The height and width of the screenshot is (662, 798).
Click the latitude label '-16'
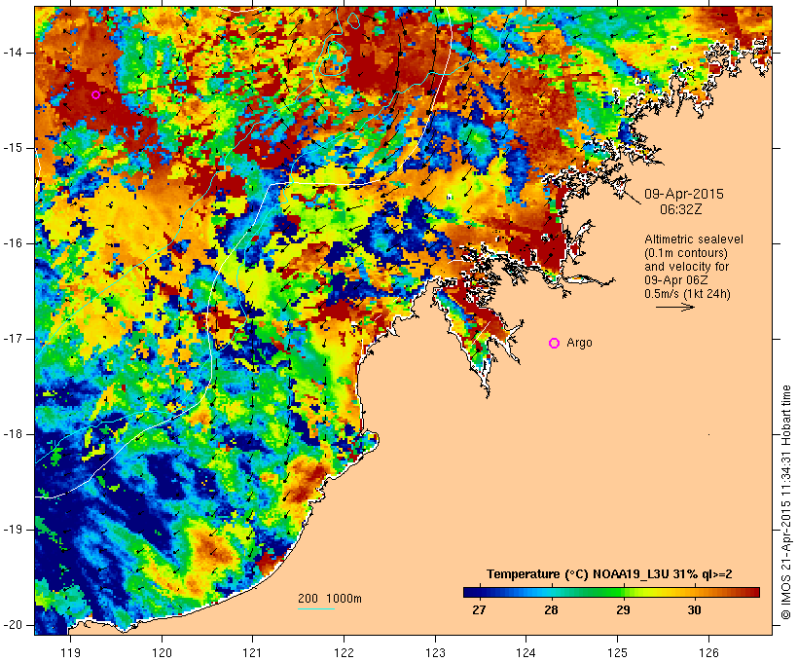tap(13, 243)
